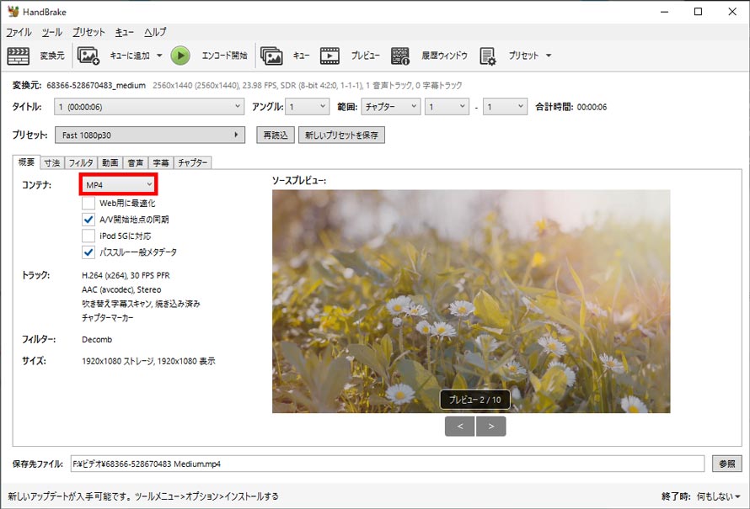Click the Preview film-frame icon

[329, 56]
